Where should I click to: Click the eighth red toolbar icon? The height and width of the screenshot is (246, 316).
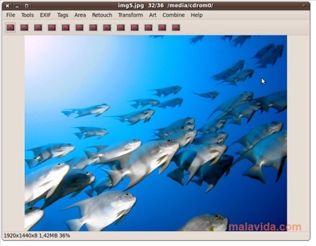(x=107, y=28)
